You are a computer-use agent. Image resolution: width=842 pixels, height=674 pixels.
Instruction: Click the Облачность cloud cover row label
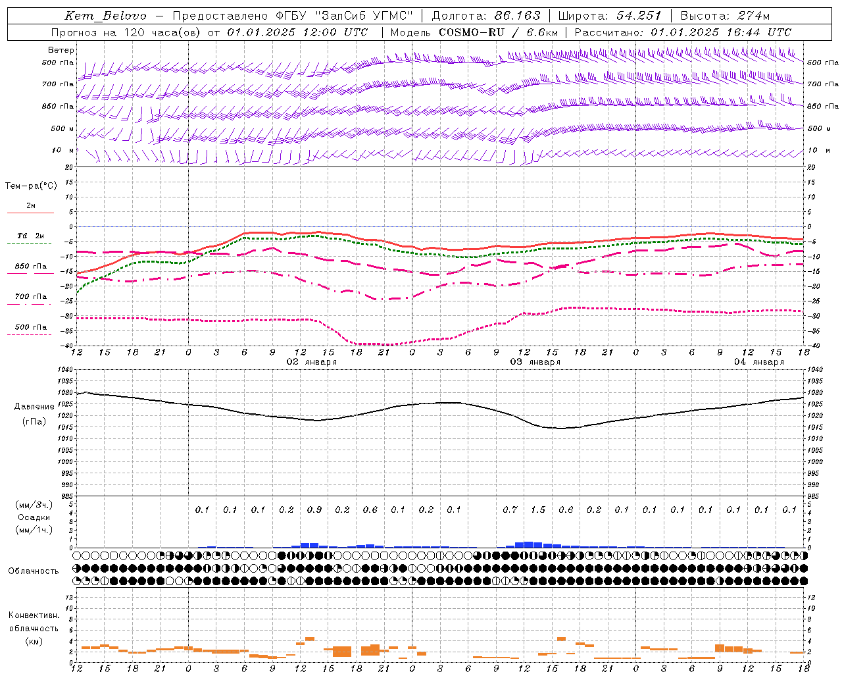[x=34, y=571]
